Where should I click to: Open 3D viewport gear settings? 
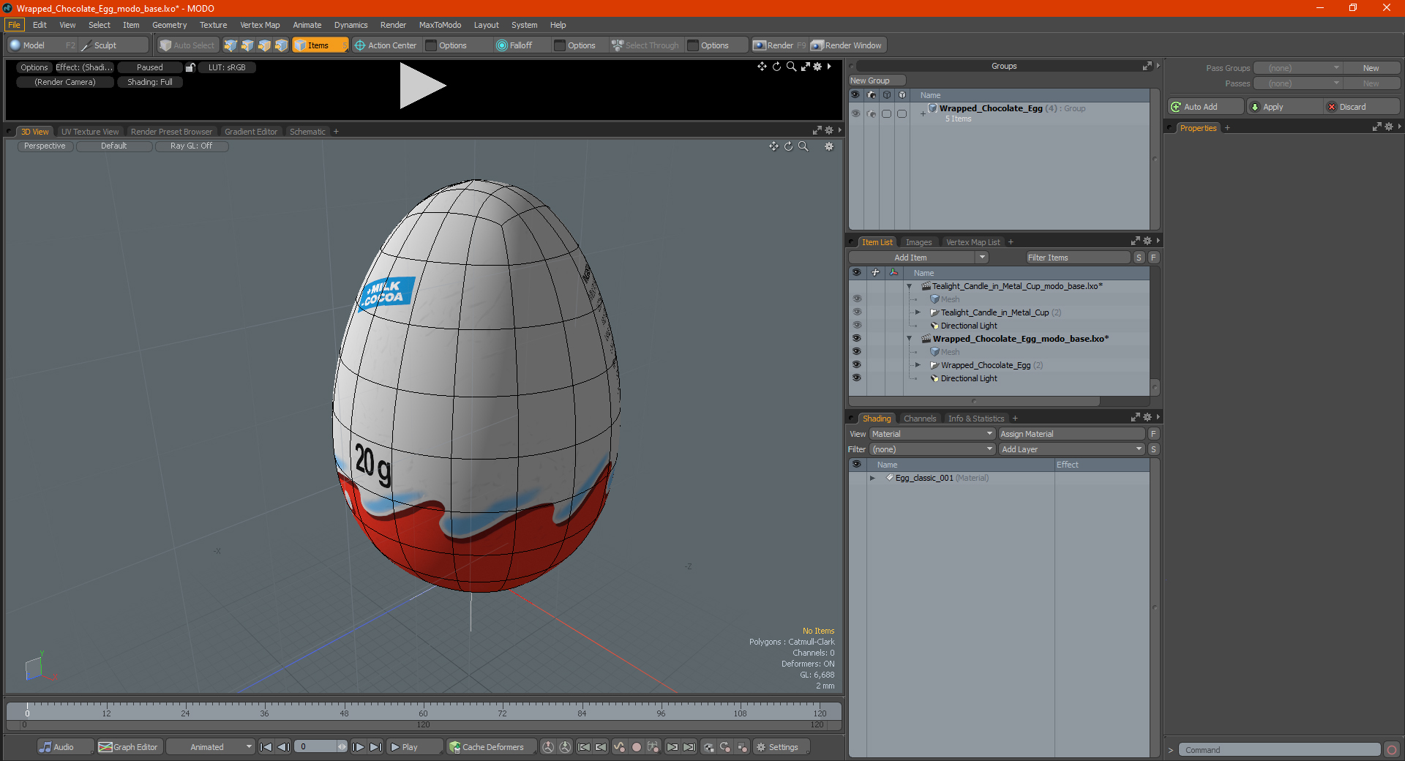pyautogui.click(x=829, y=146)
